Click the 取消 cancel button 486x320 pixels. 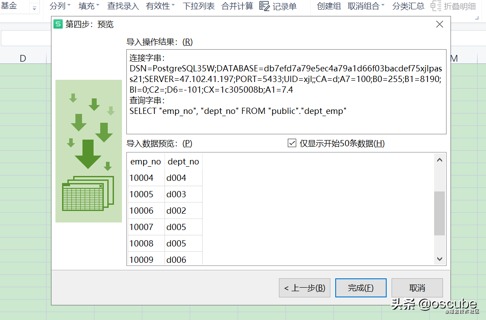coord(417,288)
